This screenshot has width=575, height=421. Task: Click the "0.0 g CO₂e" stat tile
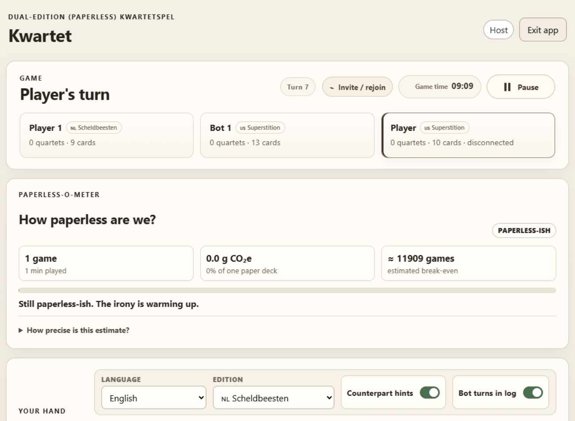[x=287, y=263]
